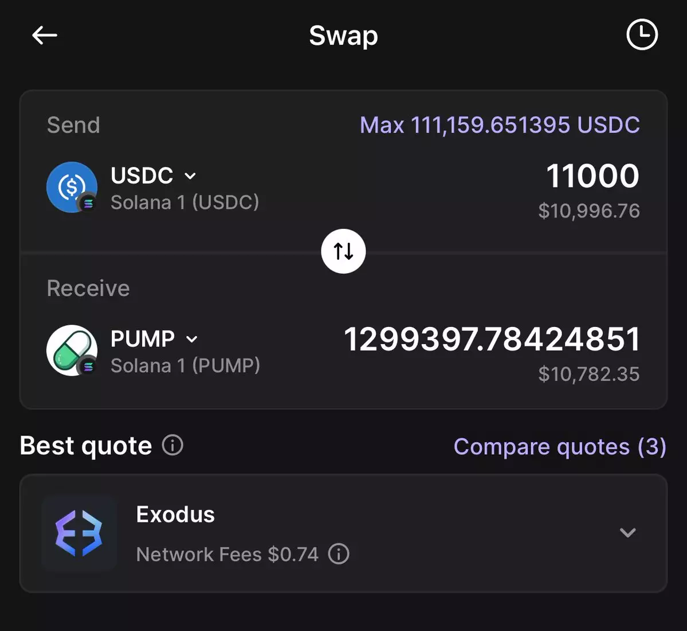Tap the Exodus logo icon
The width and height of the screenshot is (687, 631).
(x=79, y=533)
